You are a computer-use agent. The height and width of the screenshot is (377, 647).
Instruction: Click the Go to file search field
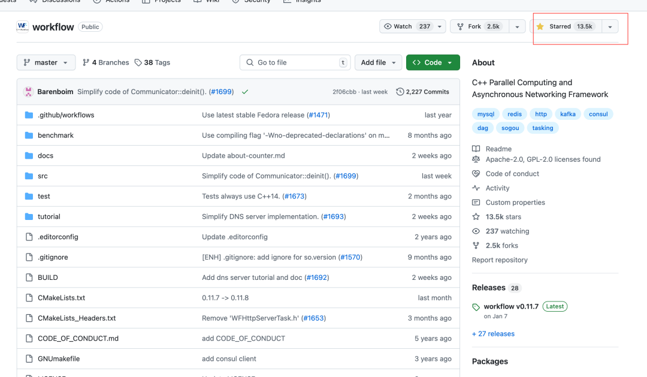tap(295, 62)
